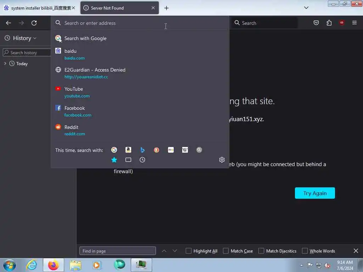363x272 pixels.
Task: Open the Extensions puzzle icon
Action: pos(329,23)
